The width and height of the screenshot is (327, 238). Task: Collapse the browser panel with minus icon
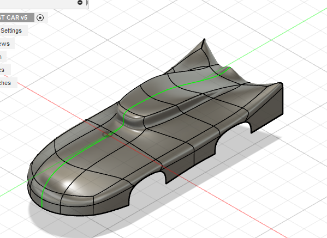point(80,2)
